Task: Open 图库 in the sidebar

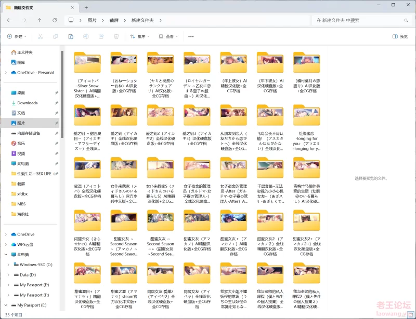Action: pos(18,62)
